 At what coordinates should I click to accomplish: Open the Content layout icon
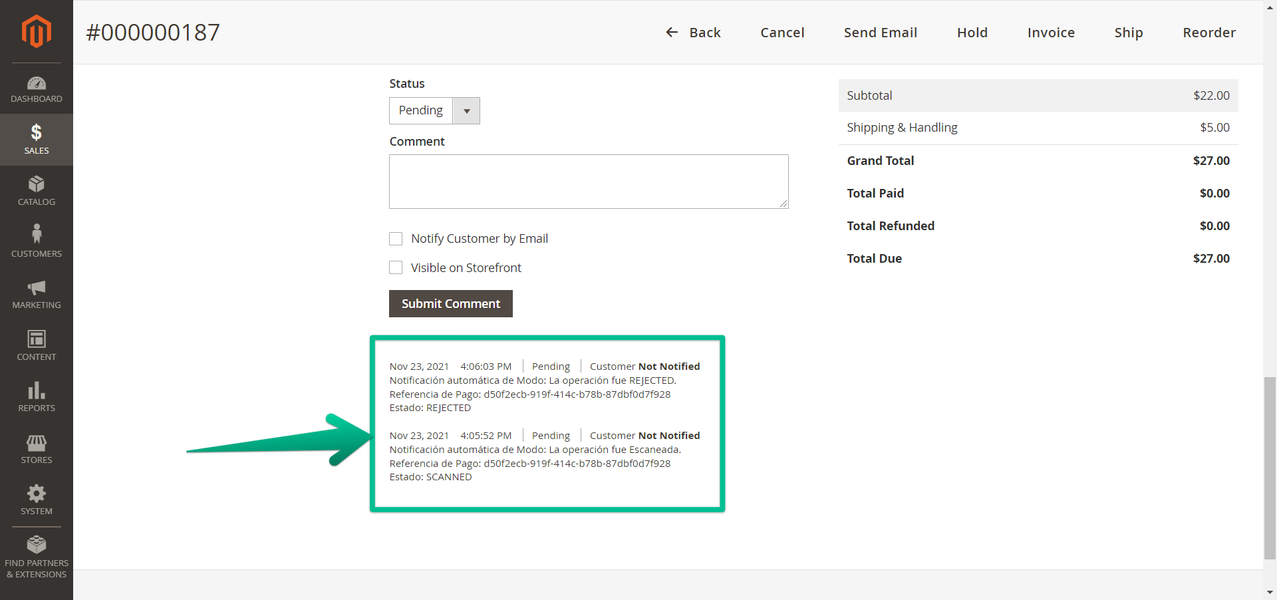tap(36, 339)
